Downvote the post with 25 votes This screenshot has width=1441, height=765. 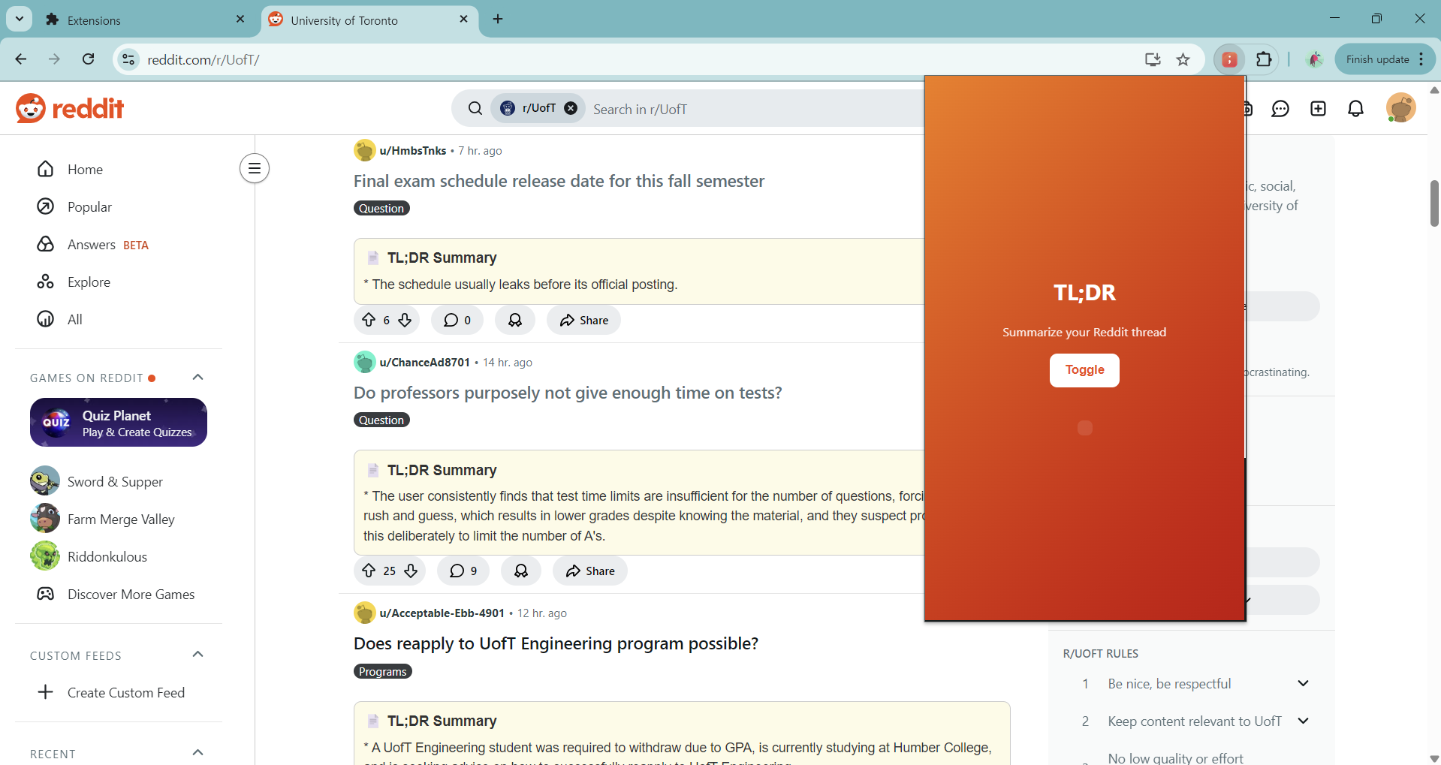[411, 571]
